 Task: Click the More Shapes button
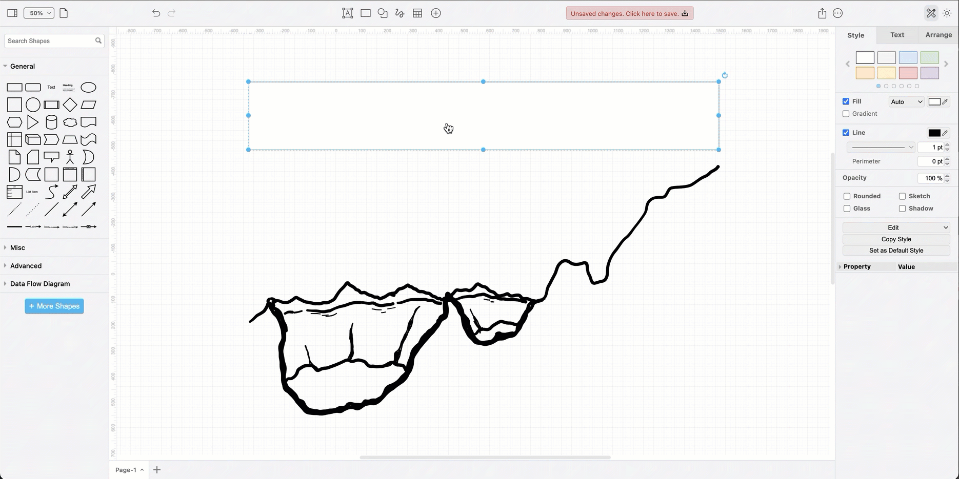click(x=54, y=306)
